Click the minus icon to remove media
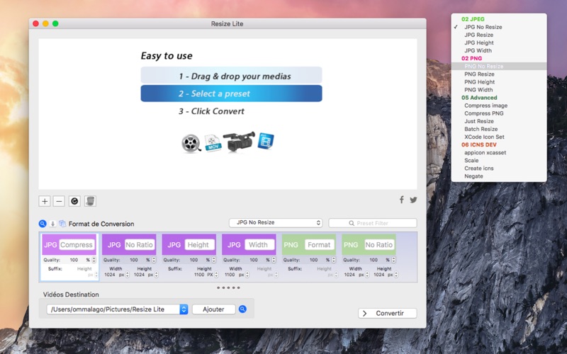The width and height of the screenshot is (567, 354). [x=59, y=201]
